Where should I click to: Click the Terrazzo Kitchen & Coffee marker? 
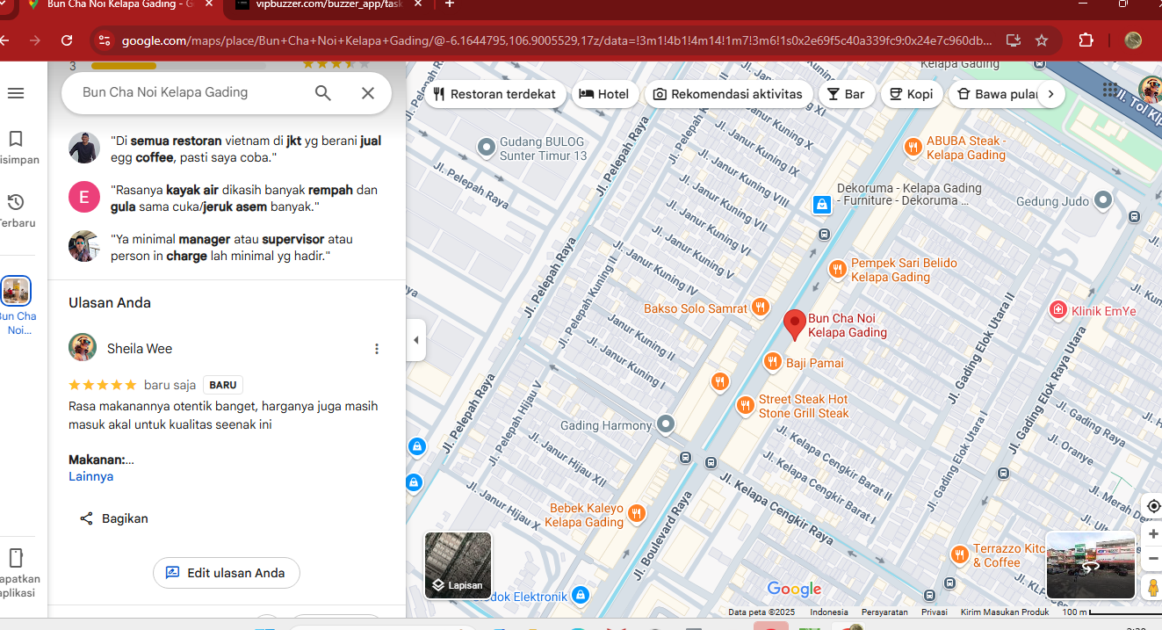[960, 554]
